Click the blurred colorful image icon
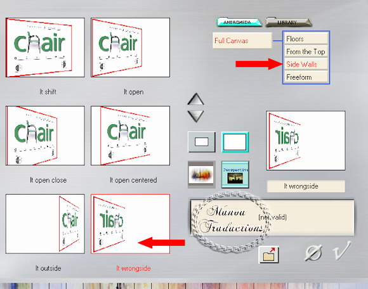This screenshot has height=289, width=368. [x=201, y=174]
